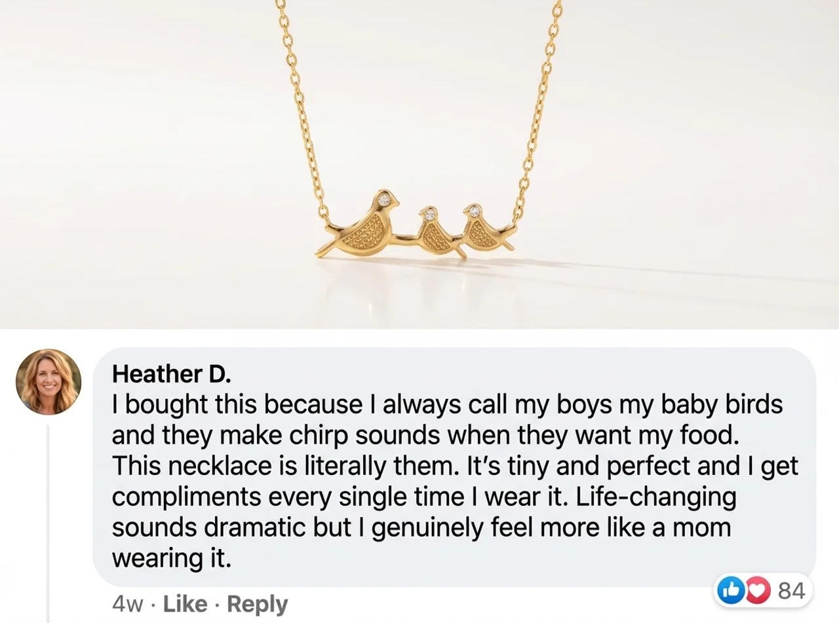This screenshot has height=623, width=839.
Task: Click the gray comment text bubble
Action: coord(454,466)
